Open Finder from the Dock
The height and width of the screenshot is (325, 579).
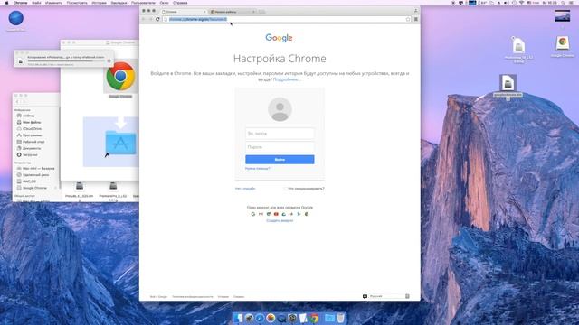coord(238,318)
